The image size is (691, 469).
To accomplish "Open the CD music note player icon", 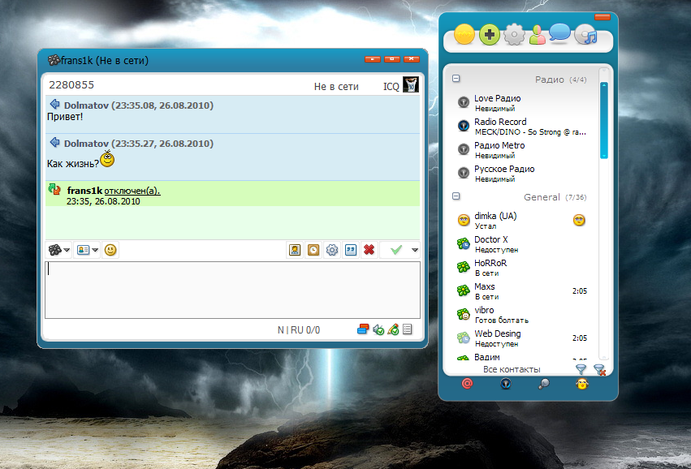I will pyautogui.click(x=585, y=35).
